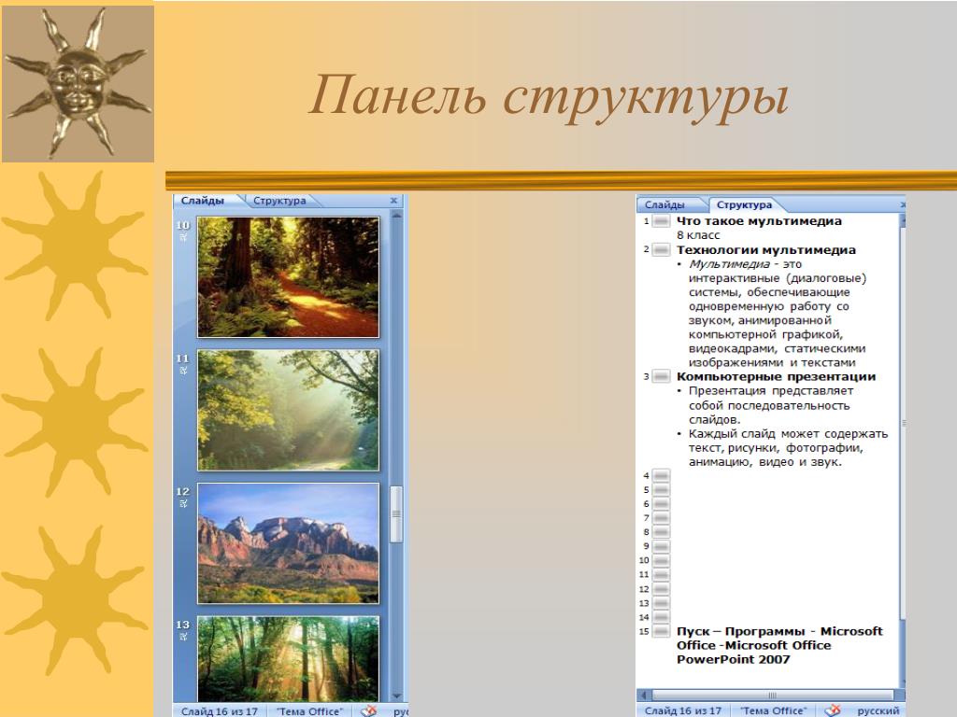Screen dimensions: 957x717
Task: Click slide icon for outline item 11
Action: 661,574
